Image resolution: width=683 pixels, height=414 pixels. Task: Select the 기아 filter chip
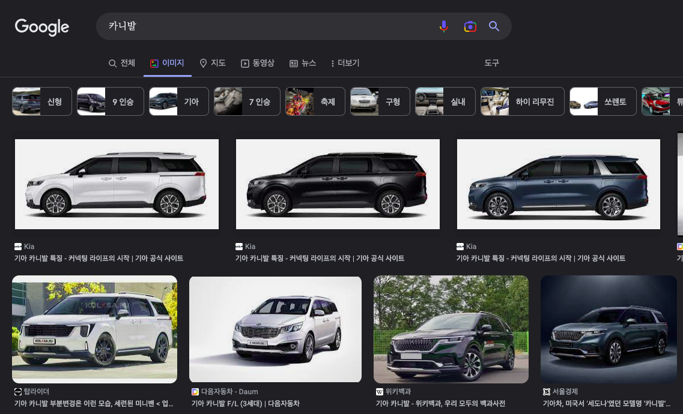pyautogui.click(x=178, y=101)
